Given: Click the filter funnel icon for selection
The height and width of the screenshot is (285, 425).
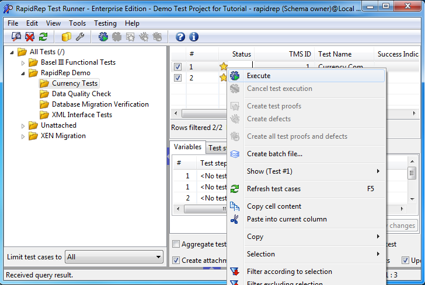Looking at the screenshot, I should coord(235,271).
